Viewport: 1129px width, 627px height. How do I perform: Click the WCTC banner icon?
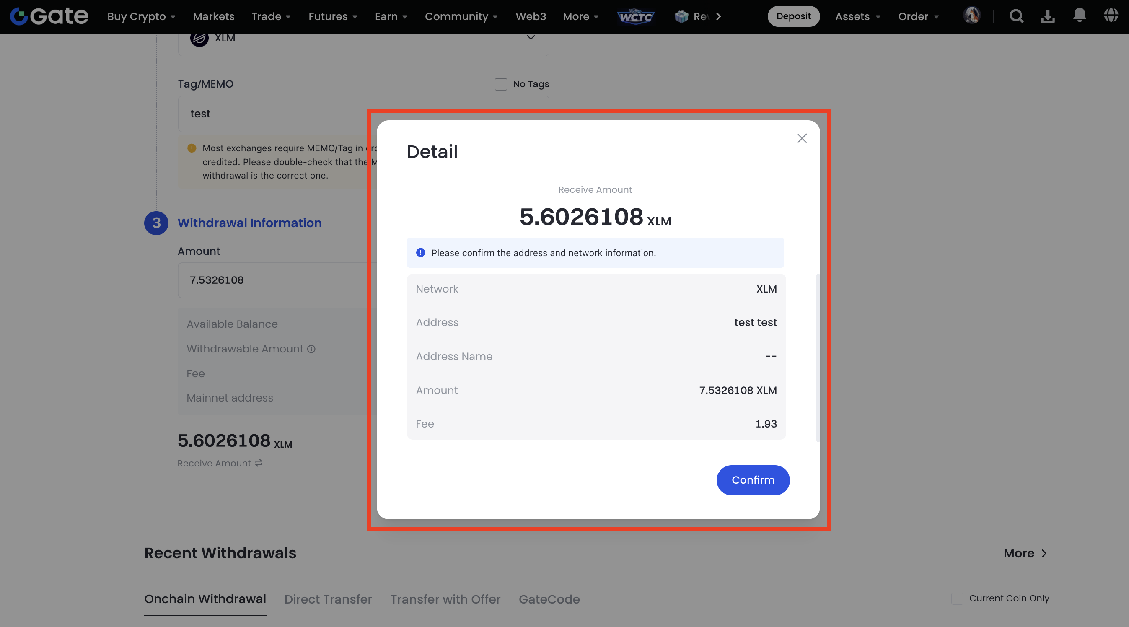pyautogui.click(x=635, y=17)
